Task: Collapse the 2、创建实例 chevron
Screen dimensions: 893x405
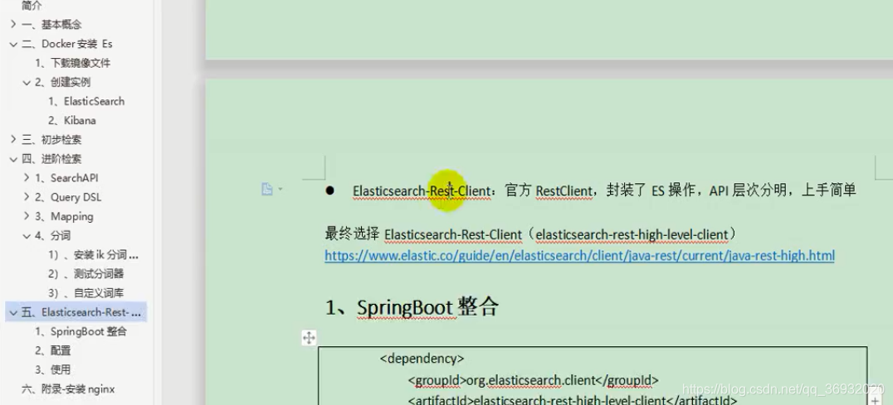Action: [x=27, y=82]
